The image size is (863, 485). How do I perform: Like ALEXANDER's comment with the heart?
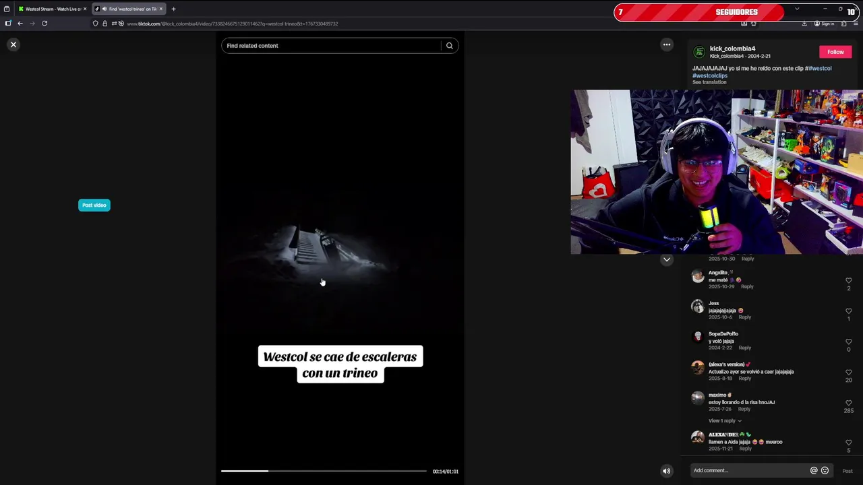(x=849, y=443)
